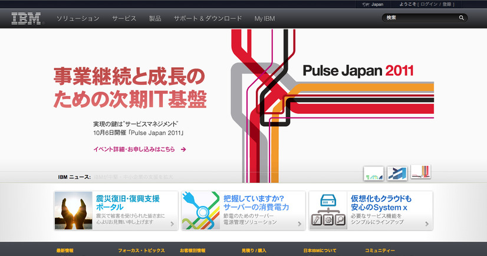Open the ソリューション menu
The width and height of the screenshot is (487, 256).
[78, 19]
